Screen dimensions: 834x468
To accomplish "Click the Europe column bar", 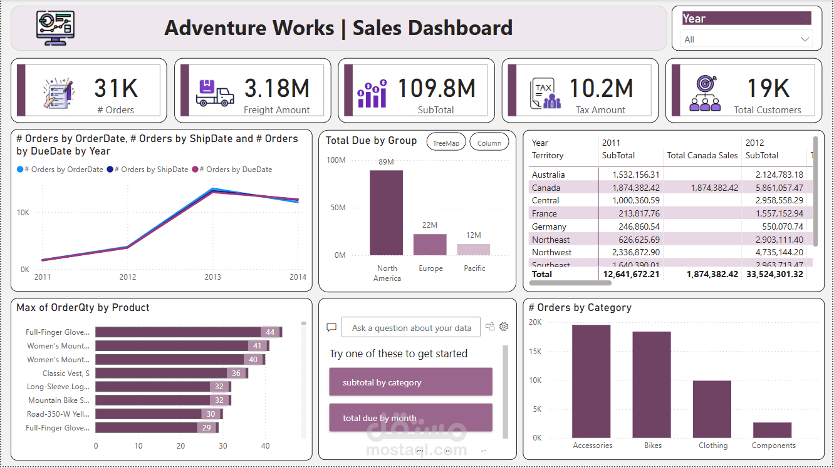I will pyautogui.click(x=430, y=245).
